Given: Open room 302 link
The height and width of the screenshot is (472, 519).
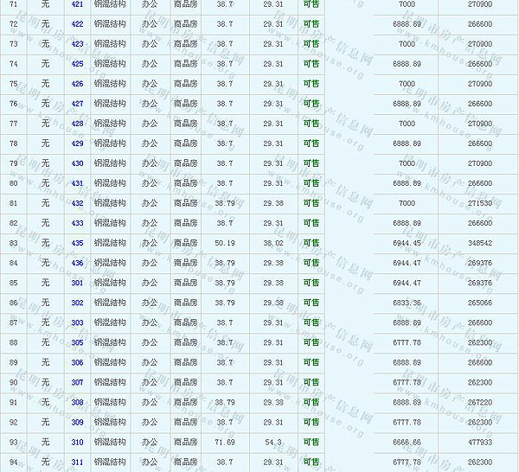Looking at the screenshot, I should click(77, 303).
